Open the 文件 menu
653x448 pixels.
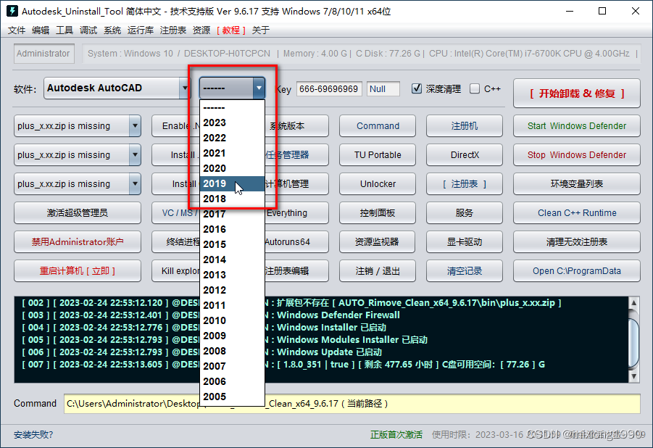click(x=17, y=30)
